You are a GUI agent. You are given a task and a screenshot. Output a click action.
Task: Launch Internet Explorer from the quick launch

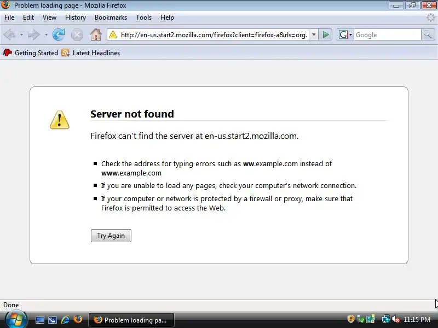coord(65,320)
